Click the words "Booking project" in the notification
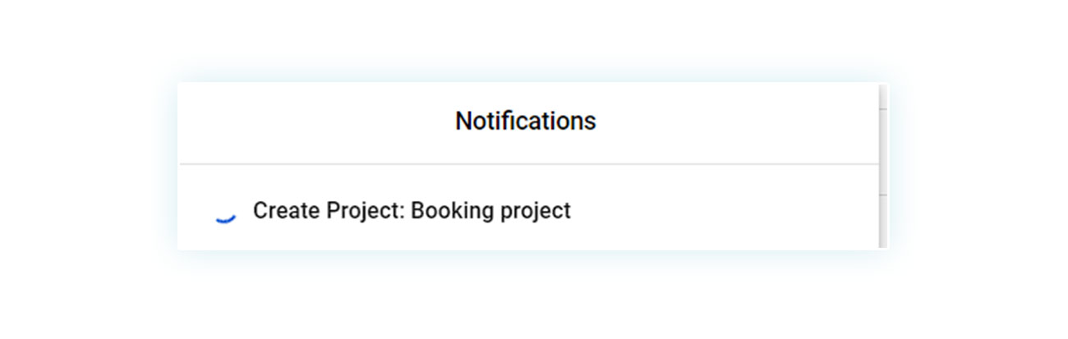 (x=490, y=211)
